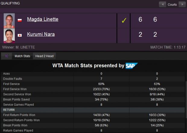The height and width of the screenshot is (133, 187).
Task: Open Magda Linette player profile link
Action: click(43, 19)
